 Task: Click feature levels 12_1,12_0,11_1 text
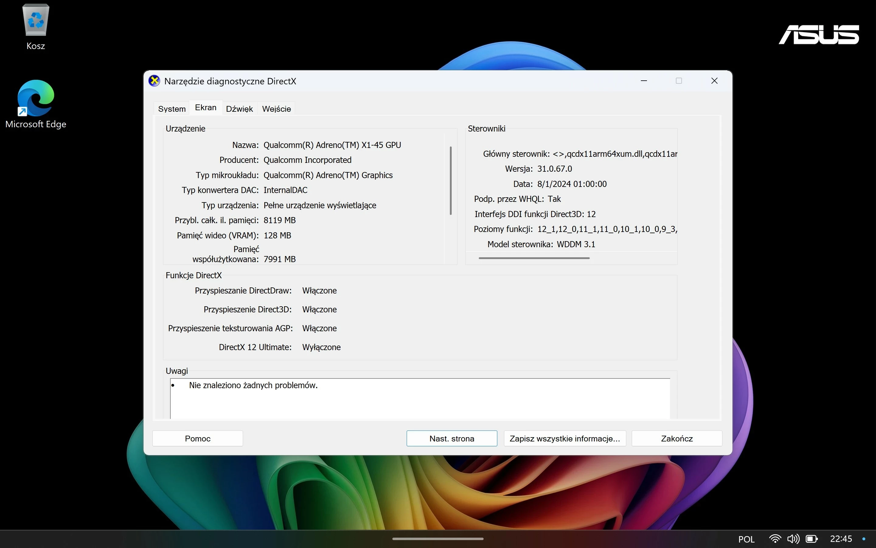point(607,229)
